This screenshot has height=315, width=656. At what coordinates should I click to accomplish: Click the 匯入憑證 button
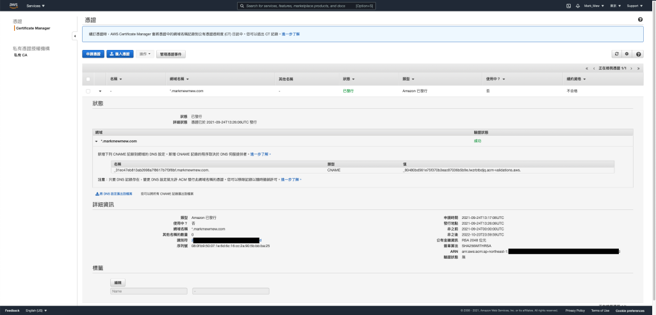tap(120, 54)
